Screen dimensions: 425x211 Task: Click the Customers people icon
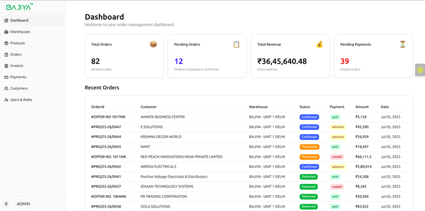tap(7, 89)
